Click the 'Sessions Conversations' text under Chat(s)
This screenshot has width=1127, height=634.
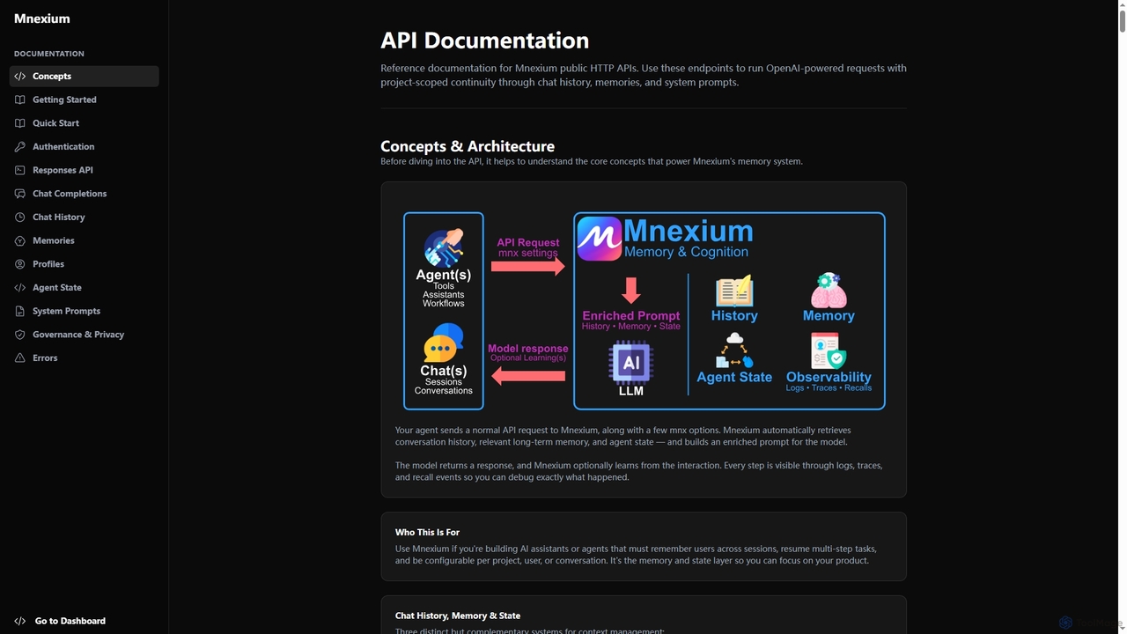(x=443, y=387)
